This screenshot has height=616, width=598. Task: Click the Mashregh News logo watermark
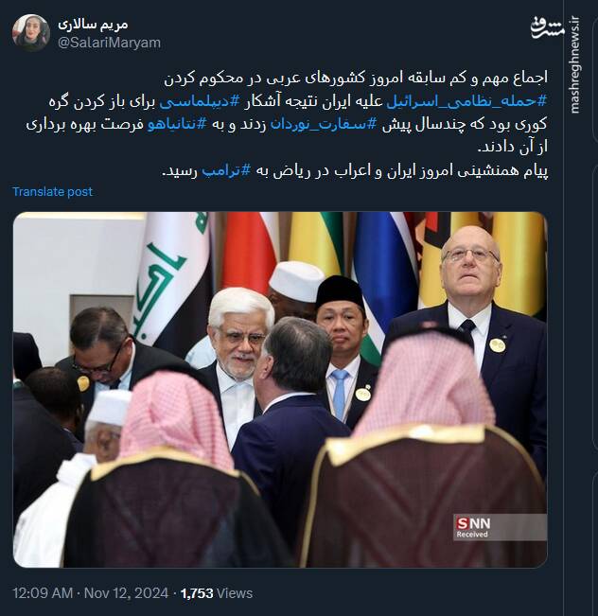click(547, 28)
